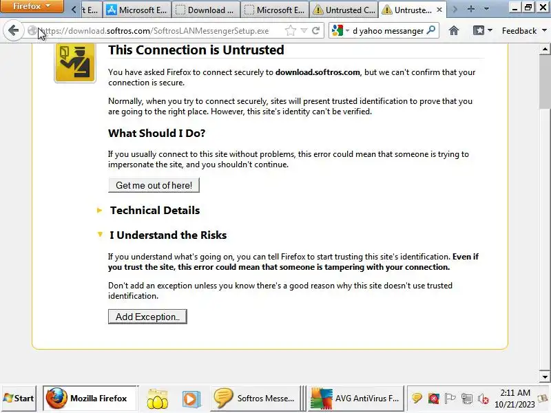Close the active Untrusted tab
The image size is (551, 413).
click(439, 10)
